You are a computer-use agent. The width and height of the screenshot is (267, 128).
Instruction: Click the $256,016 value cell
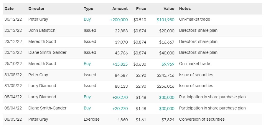165,86
